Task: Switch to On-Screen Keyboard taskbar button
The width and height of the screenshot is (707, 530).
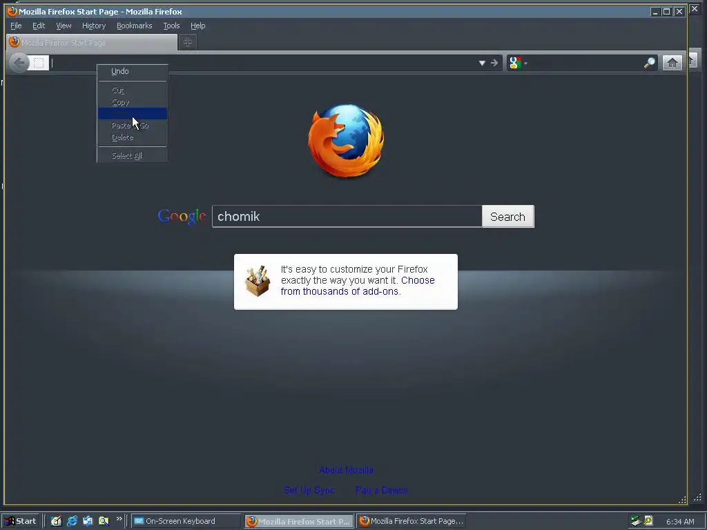Action: click(186, 521)
